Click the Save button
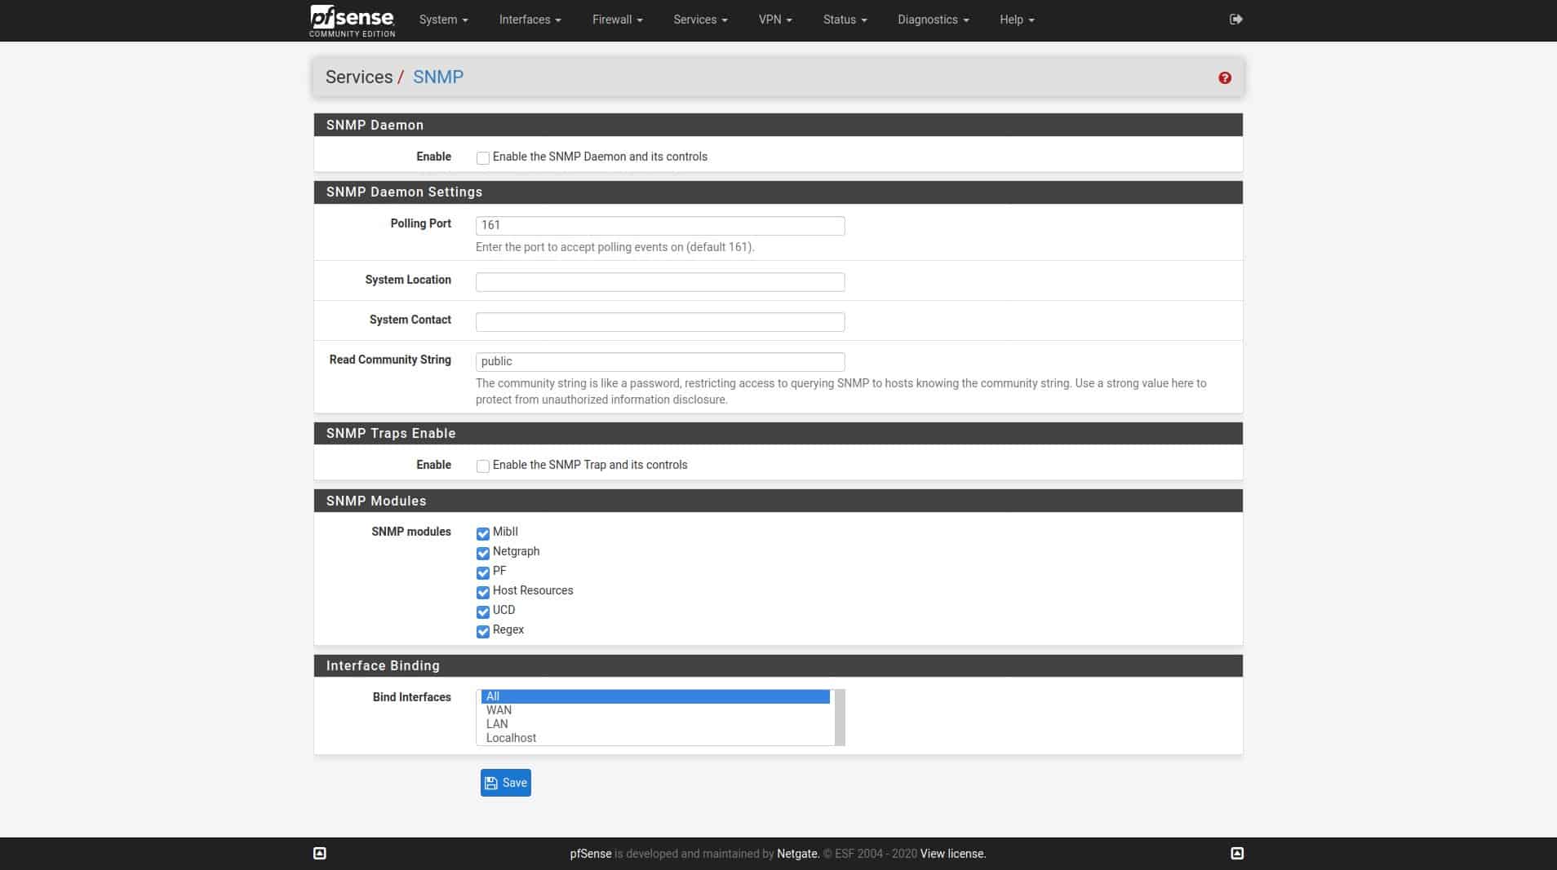This screenshot has height=870, width=1557. [x=505, y=783]
